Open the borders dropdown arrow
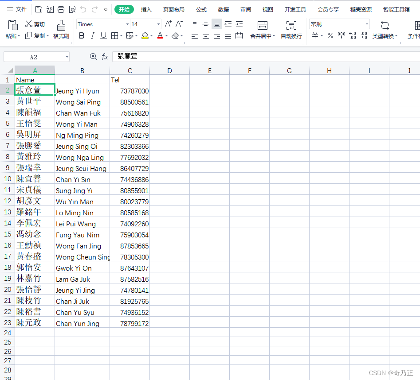The height and width of the screenshot is (380, 420). tap(121, 35)
